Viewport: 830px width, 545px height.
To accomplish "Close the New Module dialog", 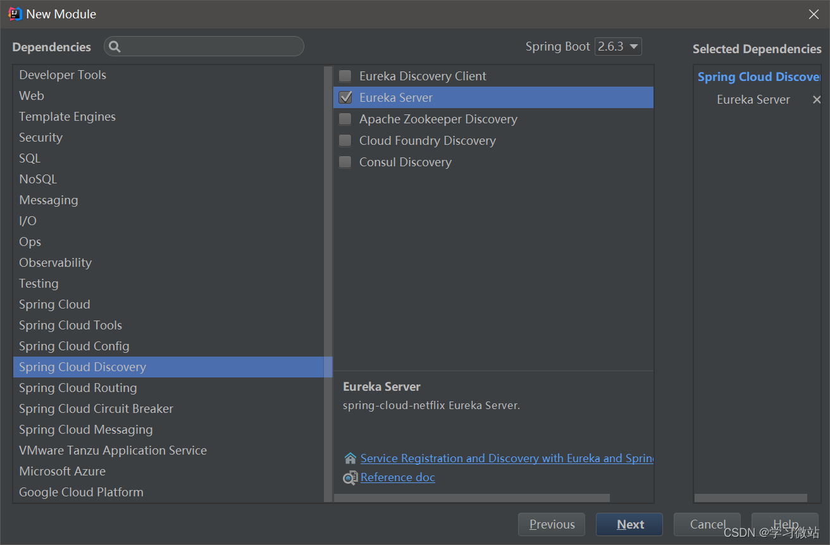I will (814, 14).
